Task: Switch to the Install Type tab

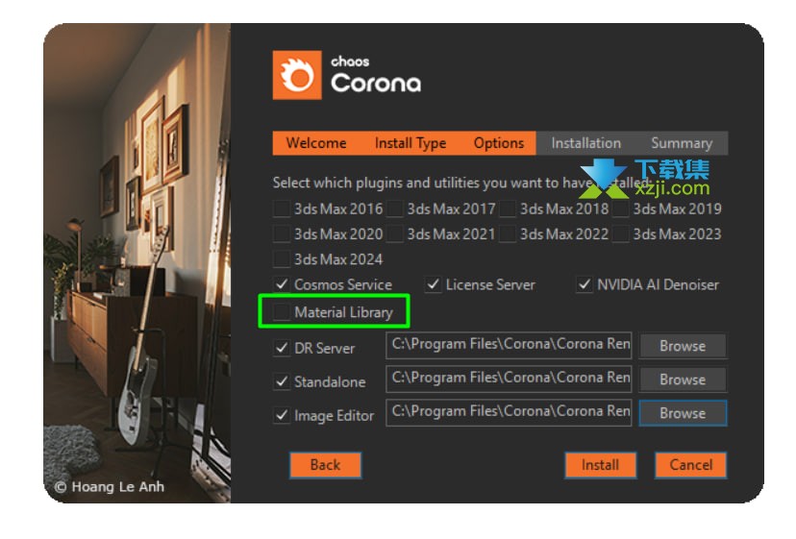Action: (410, 143)
